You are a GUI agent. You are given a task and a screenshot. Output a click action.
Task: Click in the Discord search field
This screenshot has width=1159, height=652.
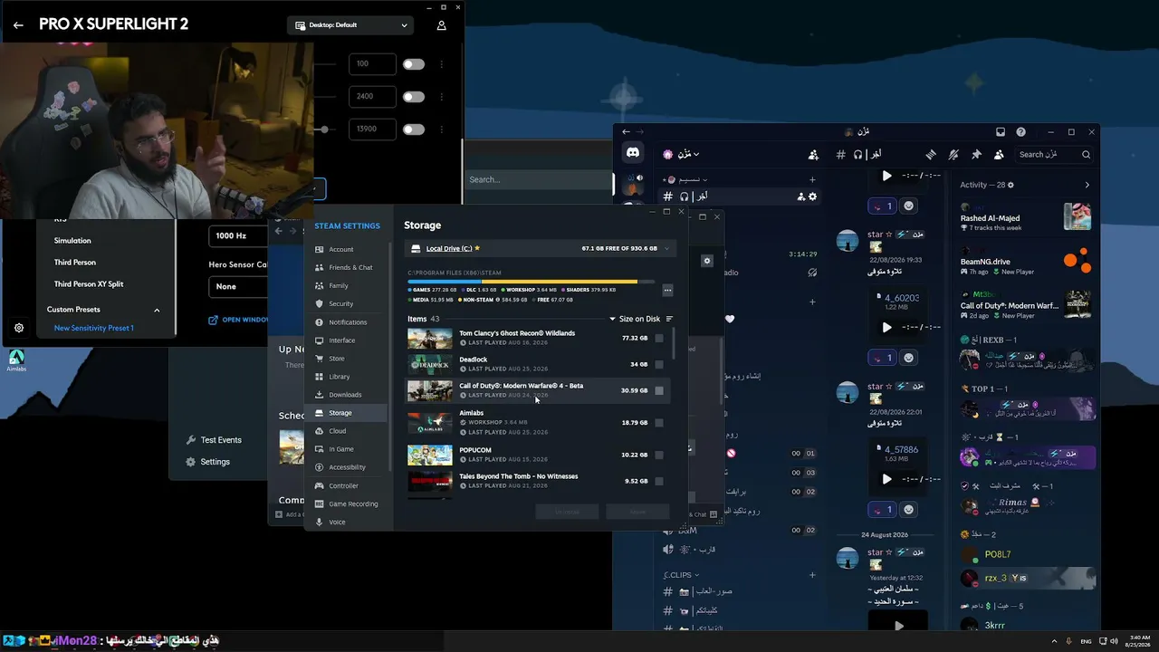pos(1055,155)
